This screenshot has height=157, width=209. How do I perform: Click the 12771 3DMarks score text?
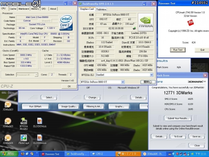[178, 93]
